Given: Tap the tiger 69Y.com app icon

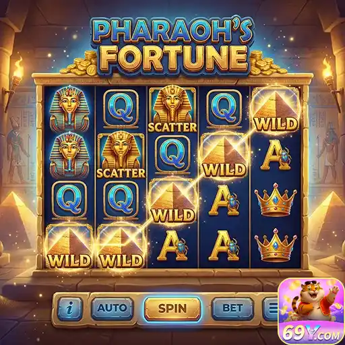Looking at the screenshot, I should pyautogui.click(x=311, y=311).
